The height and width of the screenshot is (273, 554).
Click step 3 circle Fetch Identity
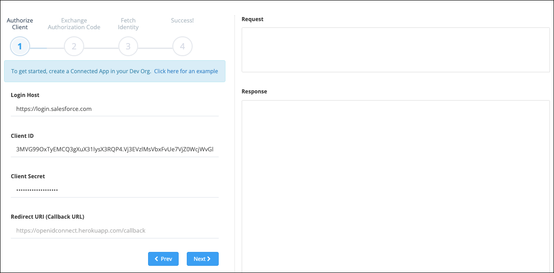coord(128,46)
